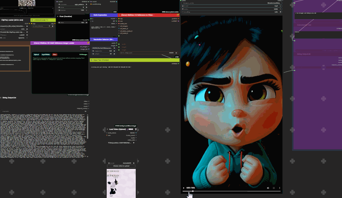Mute the video using the volume icon
The width and height of the screenshot is (342, 198).
click(268, 188)
